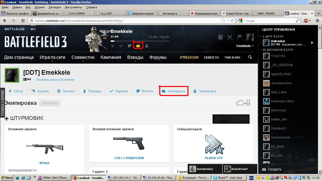Switch to the Информатизация browser tab
This screenshot has width=322, height=181.
[x=142, y=14]
